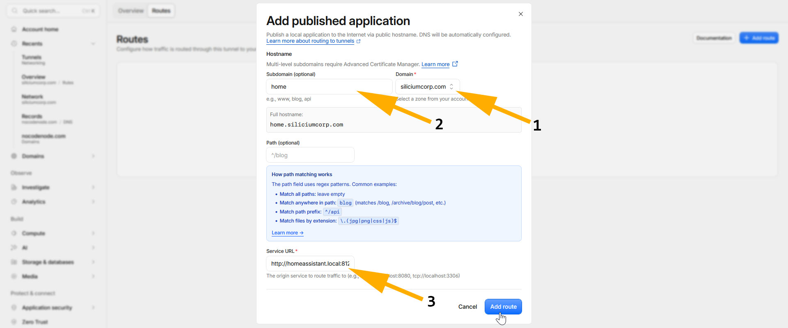Screen dimensions: 788x328
Task: Open the Domain dropdown showing siliciumcorp.com
Action: [x=427, y=87]
